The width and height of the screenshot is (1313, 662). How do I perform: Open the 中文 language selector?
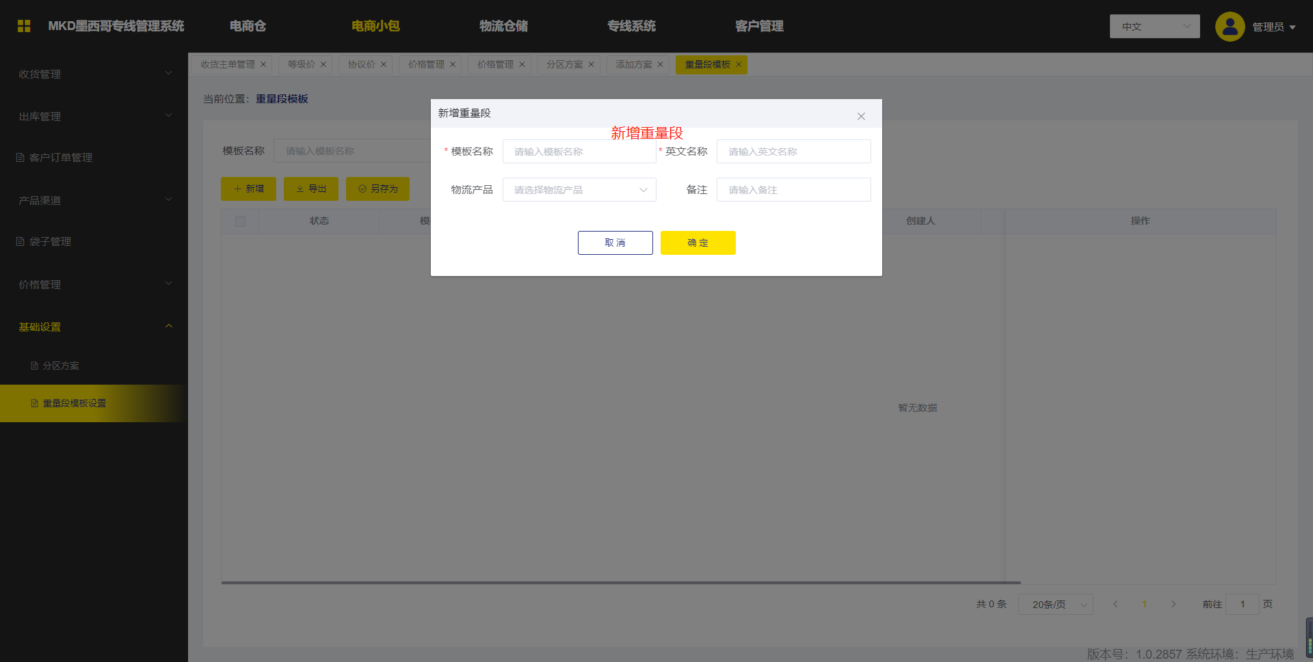pos(1154,27)
